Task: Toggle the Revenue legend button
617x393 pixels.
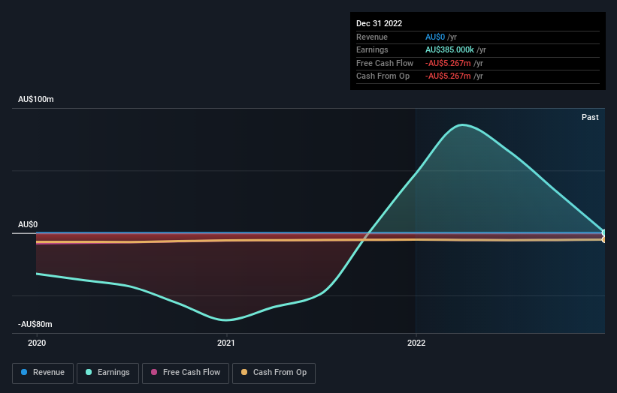Action: [x=43, y=373]
